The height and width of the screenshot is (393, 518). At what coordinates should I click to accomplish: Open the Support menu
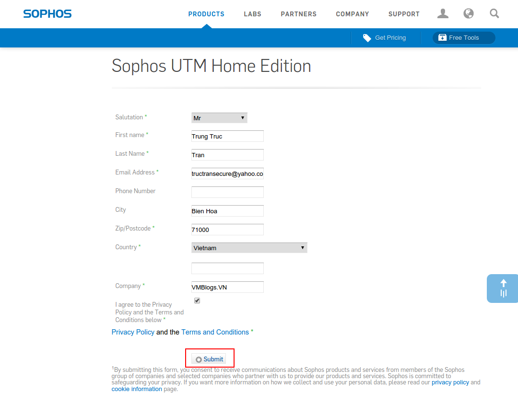[x=404, y=14]
